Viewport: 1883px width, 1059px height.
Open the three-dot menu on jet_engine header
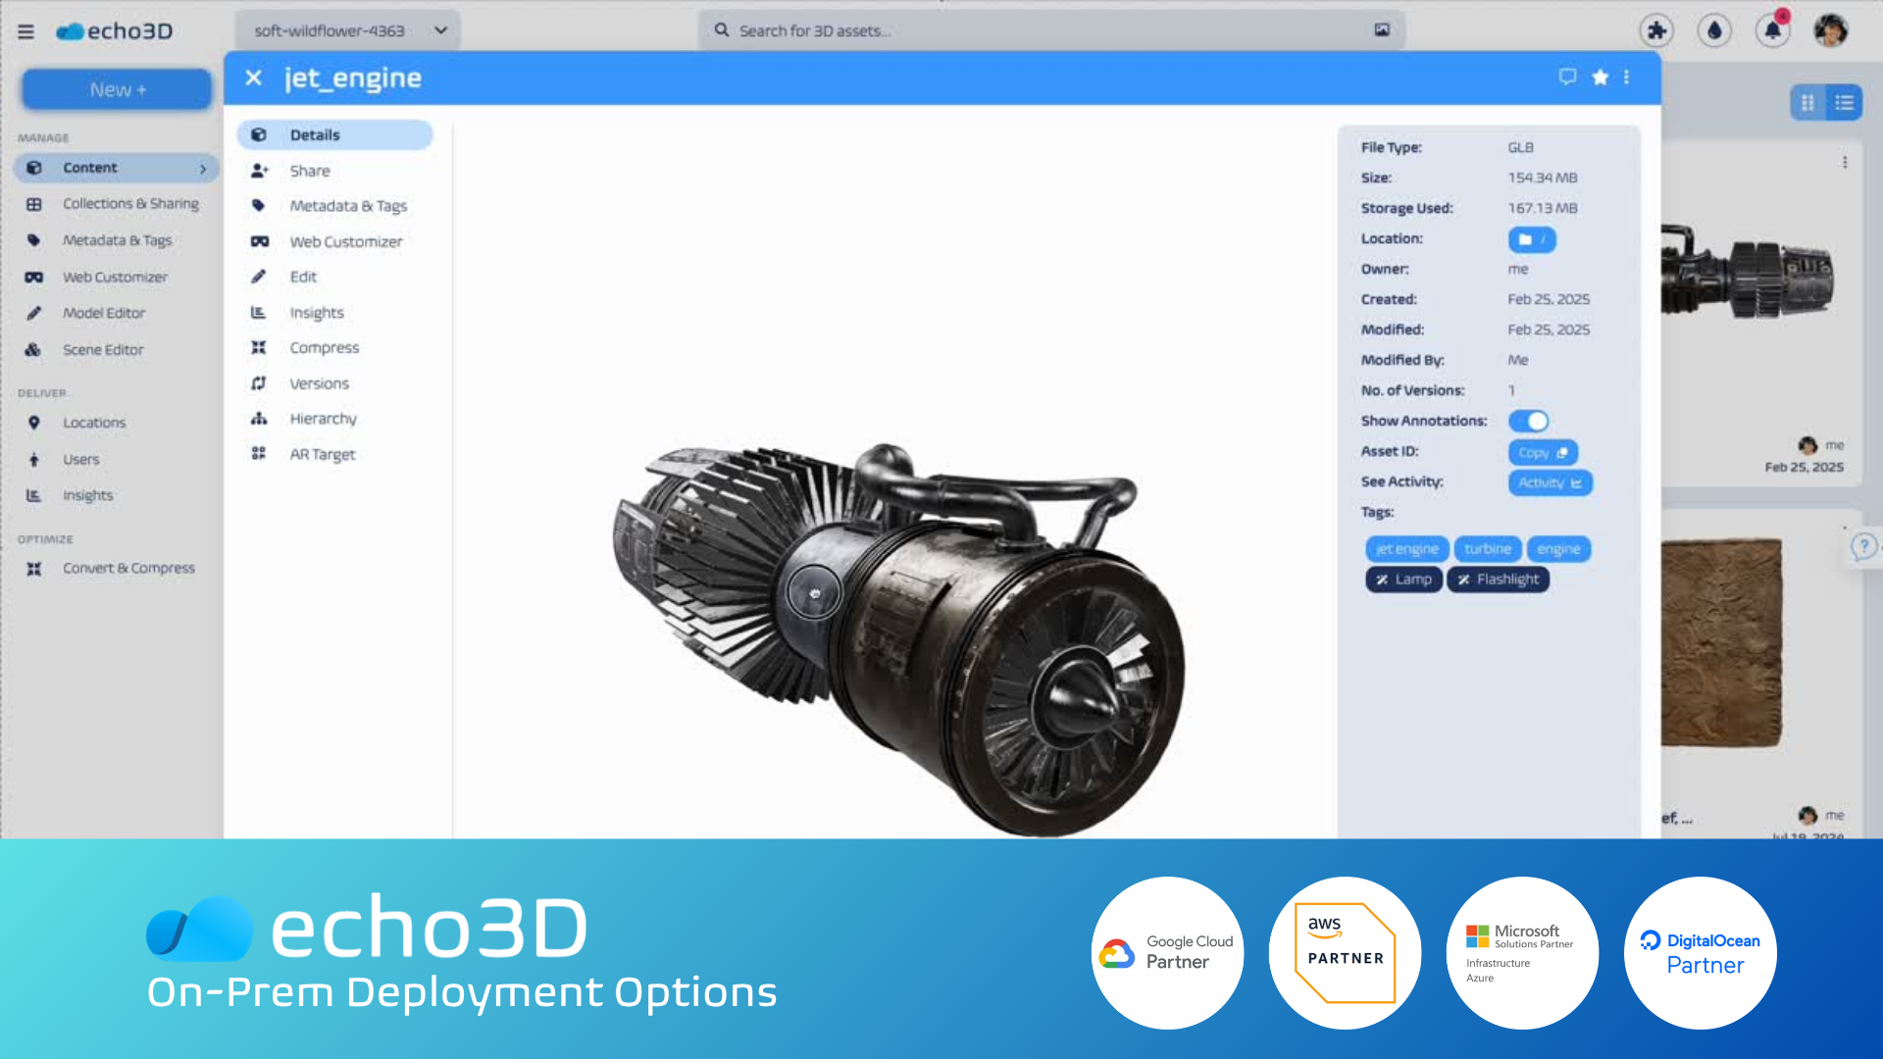coord(1627,76)
